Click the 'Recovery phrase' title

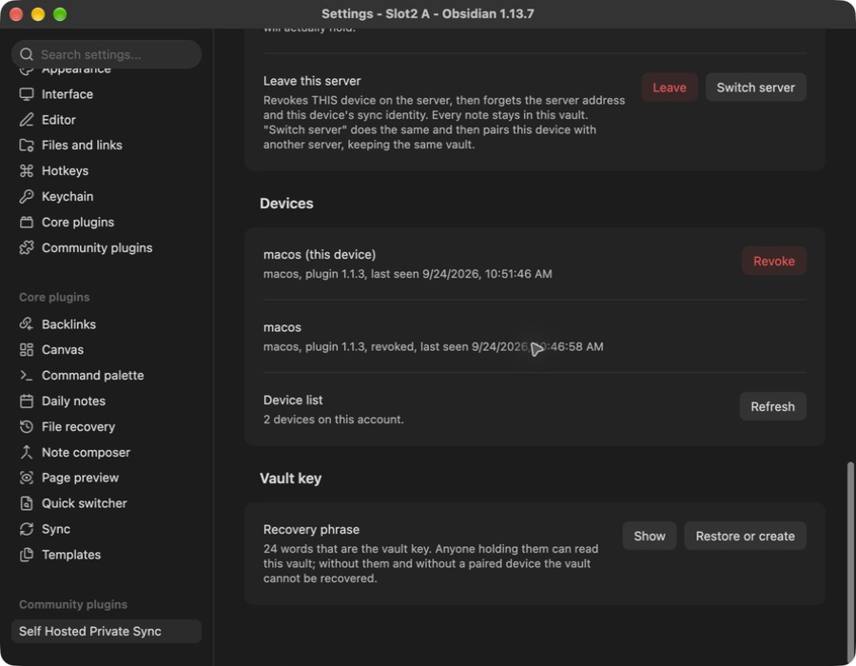pyautogui.click(x=311, y=530)
